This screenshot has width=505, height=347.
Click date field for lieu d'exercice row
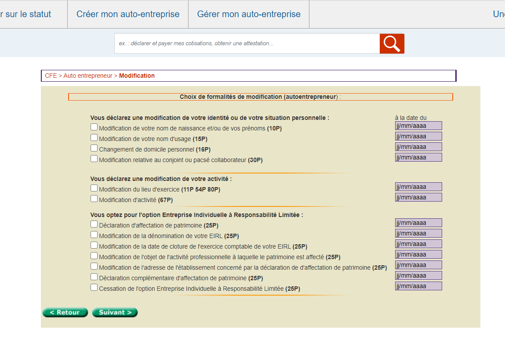[419, 187]
